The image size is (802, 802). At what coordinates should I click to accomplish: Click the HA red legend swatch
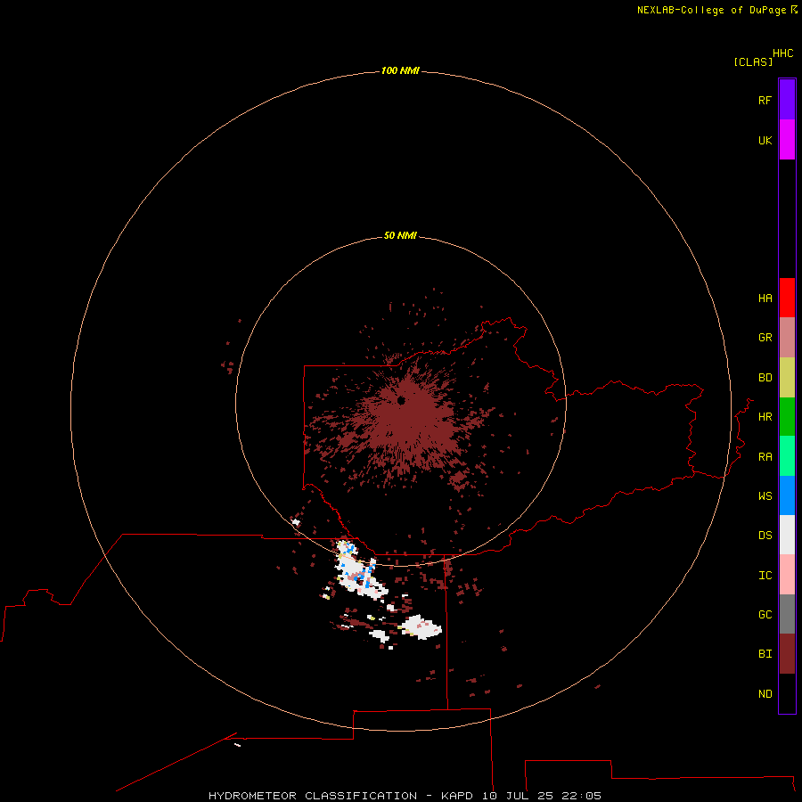[787, 298]
